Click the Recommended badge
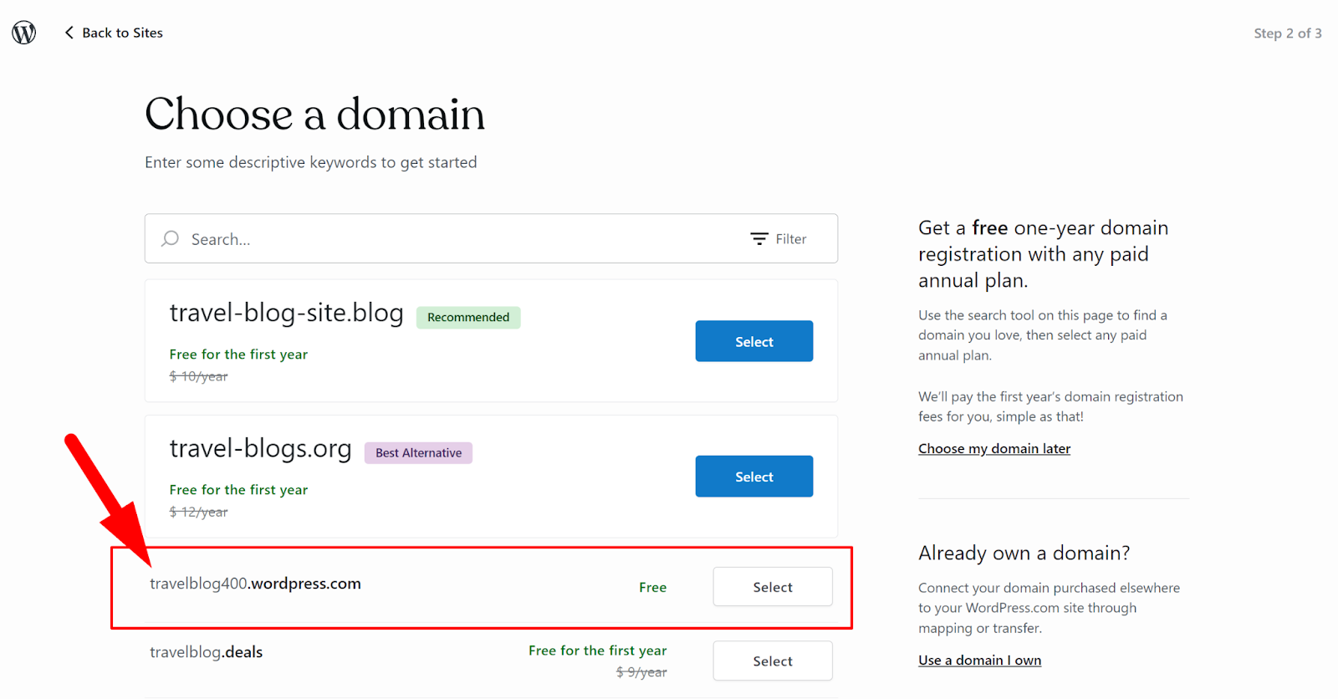This screenshot has height=699, width=1338. (468, 318)
